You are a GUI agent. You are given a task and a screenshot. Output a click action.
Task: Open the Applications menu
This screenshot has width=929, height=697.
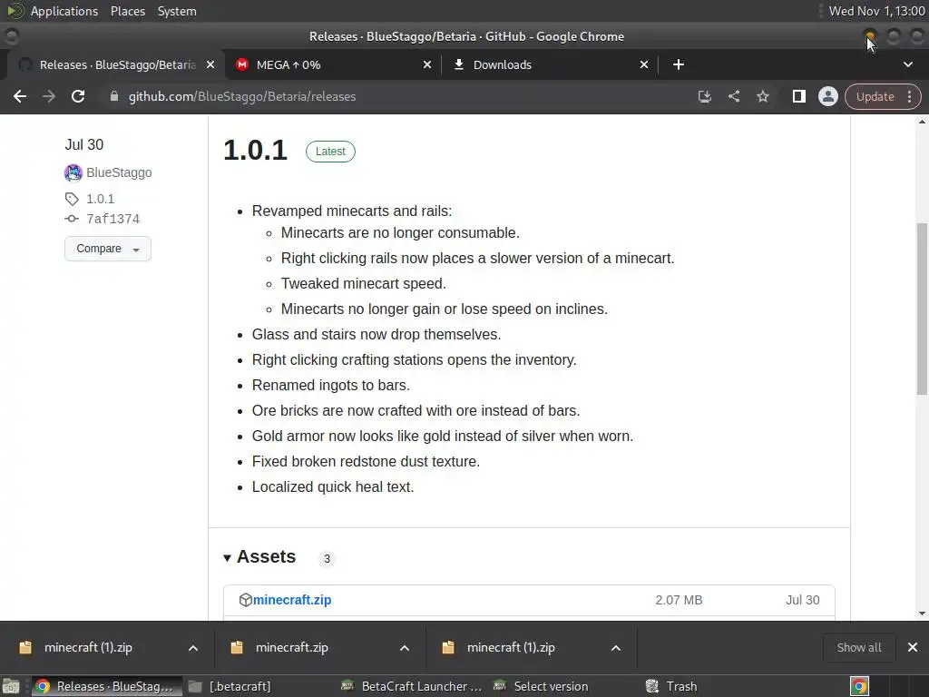[x=64, y=11]
